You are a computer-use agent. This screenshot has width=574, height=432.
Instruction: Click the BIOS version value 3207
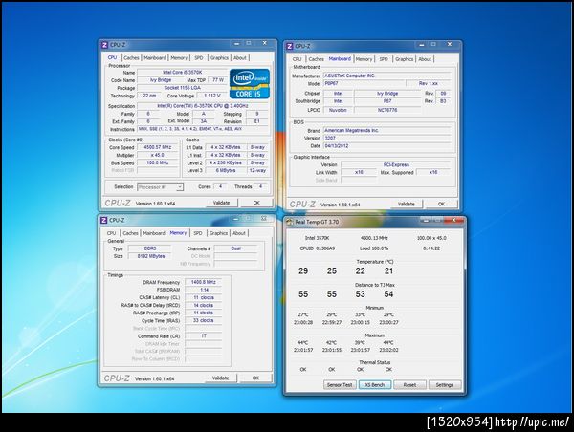(386, 138)
